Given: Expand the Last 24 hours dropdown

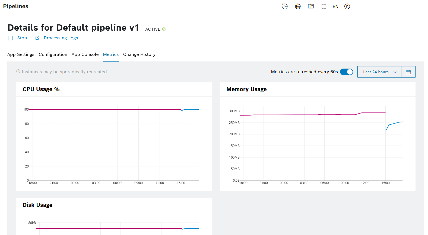Looking at the screenshot, I should [x=379, y=72].
